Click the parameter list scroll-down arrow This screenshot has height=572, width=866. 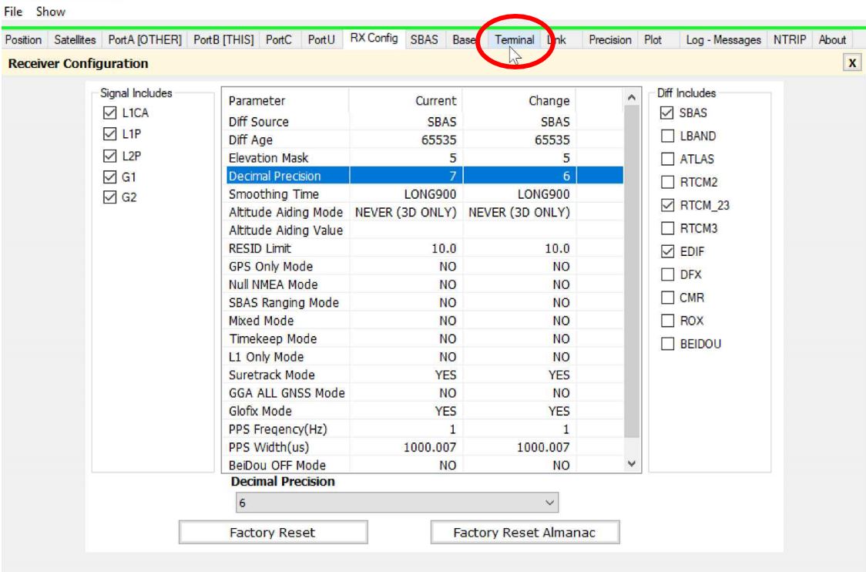click(x=632, y=463)
